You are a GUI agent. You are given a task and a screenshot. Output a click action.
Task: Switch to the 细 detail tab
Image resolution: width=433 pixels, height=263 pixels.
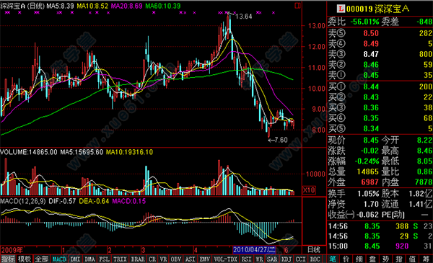click(359, 259)
